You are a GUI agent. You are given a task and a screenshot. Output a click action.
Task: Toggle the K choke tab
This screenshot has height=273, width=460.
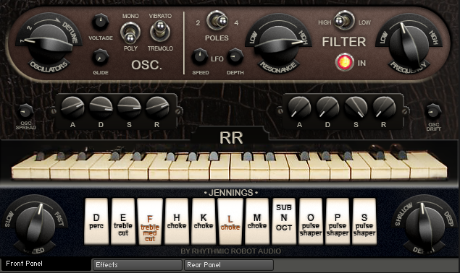pos(204,221)
